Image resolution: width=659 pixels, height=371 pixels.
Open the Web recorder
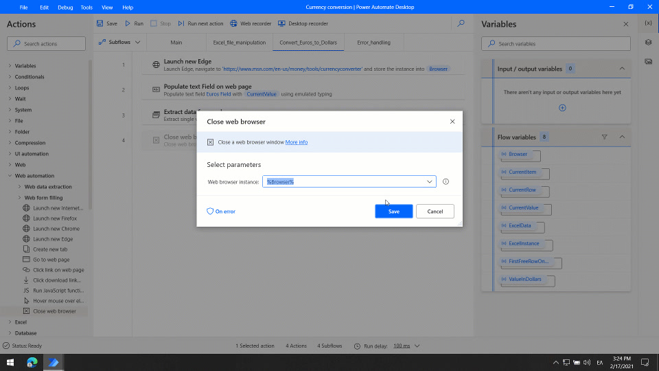coord(251,23)
